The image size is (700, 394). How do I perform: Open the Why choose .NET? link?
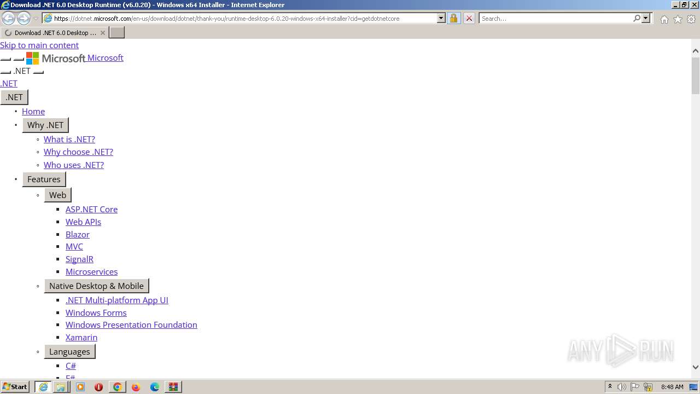coord(78,152)
